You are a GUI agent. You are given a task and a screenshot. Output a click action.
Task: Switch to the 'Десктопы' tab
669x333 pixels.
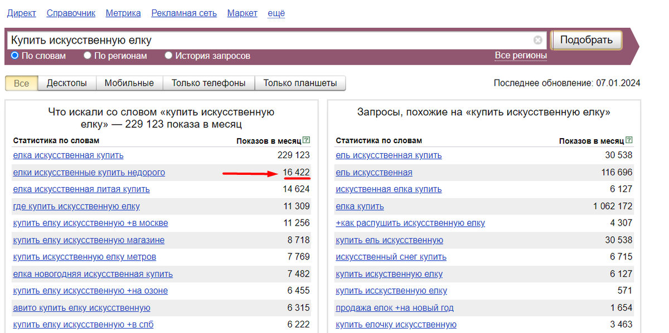[x=67, y=83]
